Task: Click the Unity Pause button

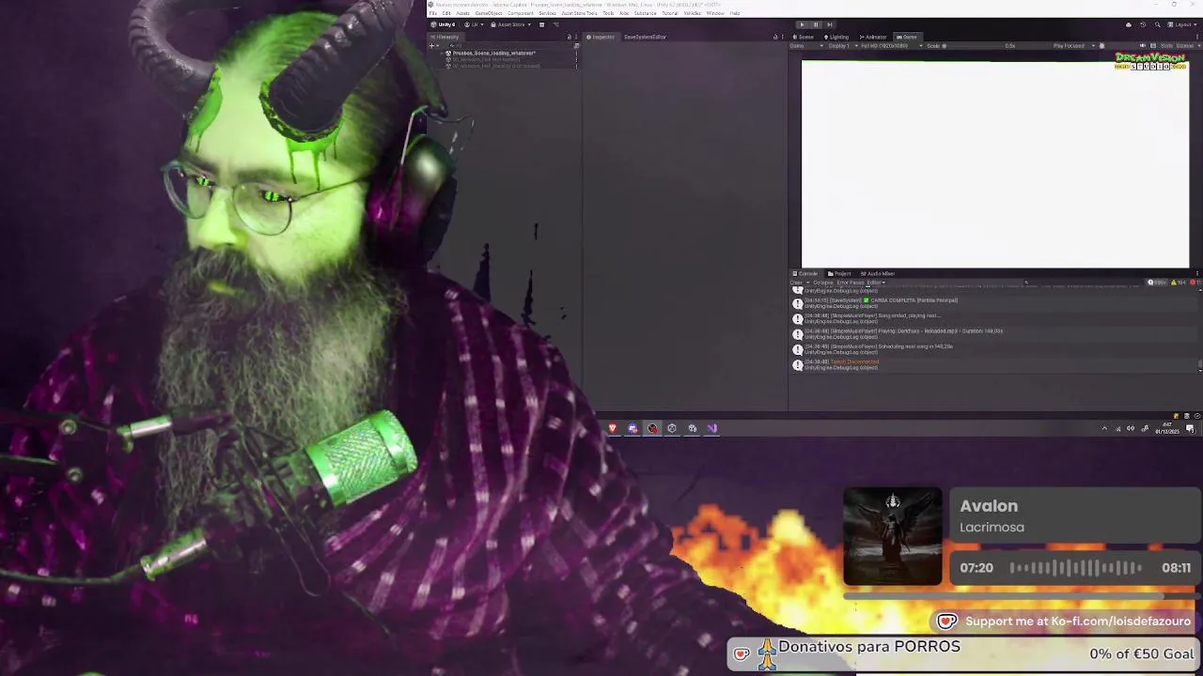Action: 815,24
